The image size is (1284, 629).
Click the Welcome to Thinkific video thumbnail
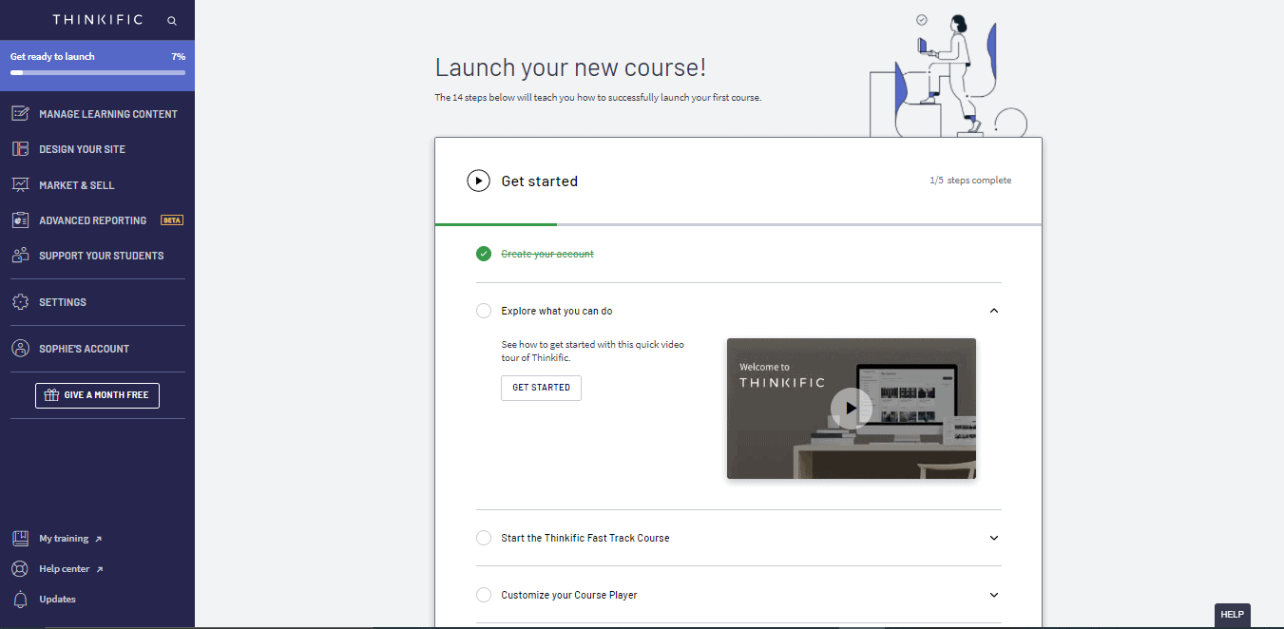pos(851,409)
